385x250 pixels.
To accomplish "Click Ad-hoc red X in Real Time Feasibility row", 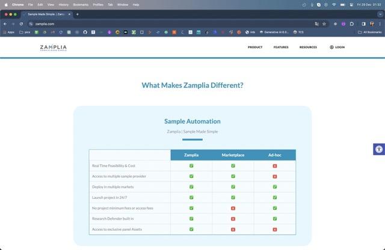I will tap(275, 166).
